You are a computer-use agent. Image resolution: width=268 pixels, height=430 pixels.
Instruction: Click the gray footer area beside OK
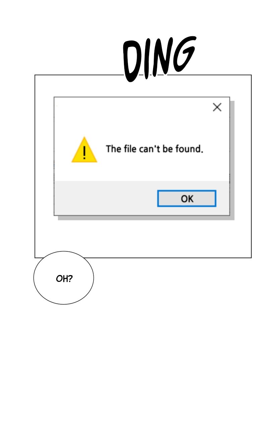(106, 198)
